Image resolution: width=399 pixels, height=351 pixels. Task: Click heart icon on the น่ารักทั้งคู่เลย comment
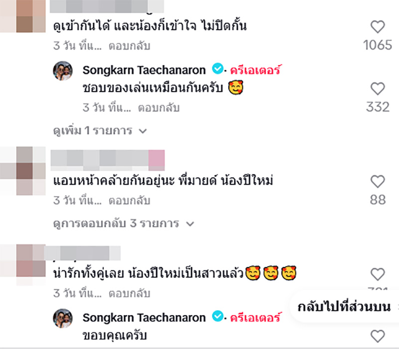point(377,273)
